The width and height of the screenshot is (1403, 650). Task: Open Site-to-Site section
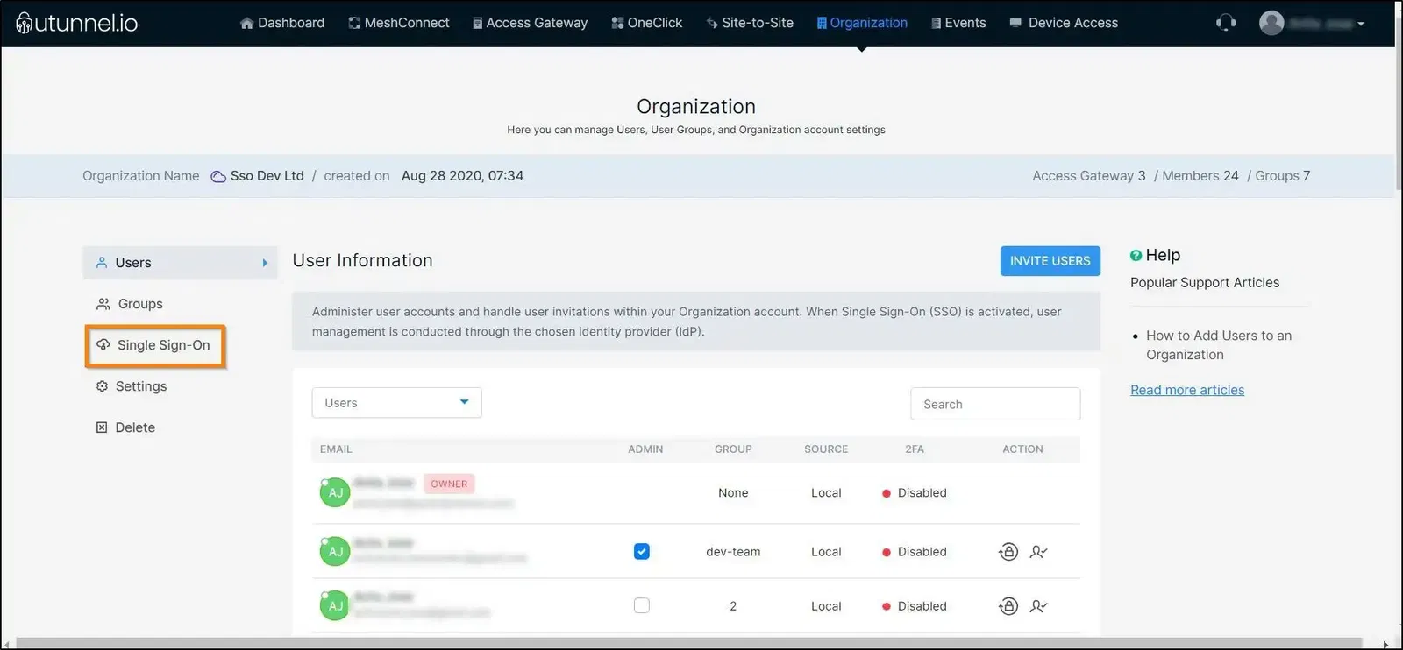click(750, 23)
